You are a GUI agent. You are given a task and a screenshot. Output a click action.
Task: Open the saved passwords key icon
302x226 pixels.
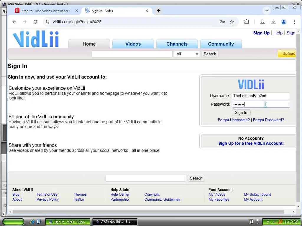pyautogui.click(x=222, y=22)
